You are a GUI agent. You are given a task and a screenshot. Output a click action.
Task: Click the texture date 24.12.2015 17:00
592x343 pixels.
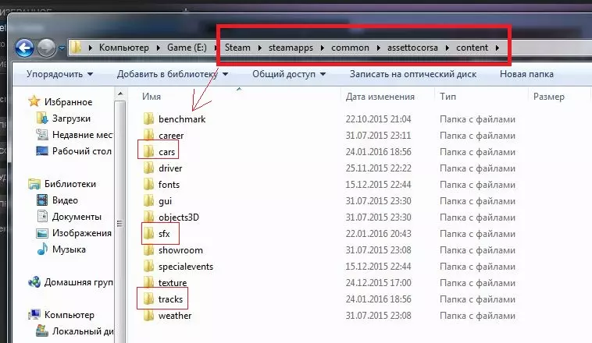click(x=378, y=283)
